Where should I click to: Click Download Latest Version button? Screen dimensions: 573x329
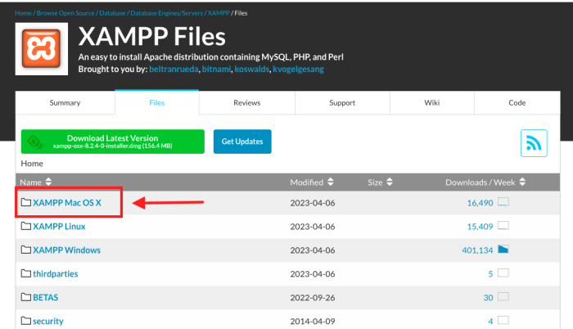[x=113, y=142]
